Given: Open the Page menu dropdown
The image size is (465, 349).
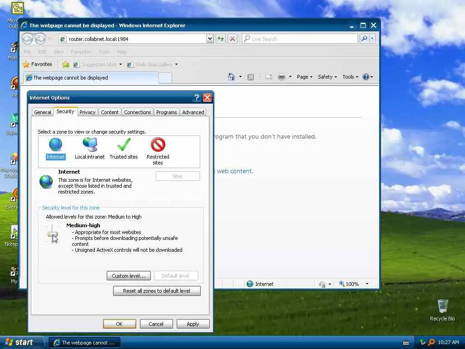Looking at the screenshot, I should 305,77.
